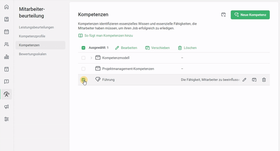
Task: Go to Leistungsbeurteilungen menu item
Action: [x=36, y=27]
